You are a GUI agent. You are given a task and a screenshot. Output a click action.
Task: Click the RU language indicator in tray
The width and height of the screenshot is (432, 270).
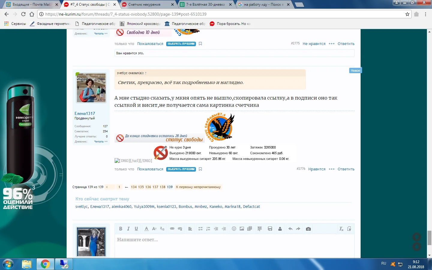384,263
